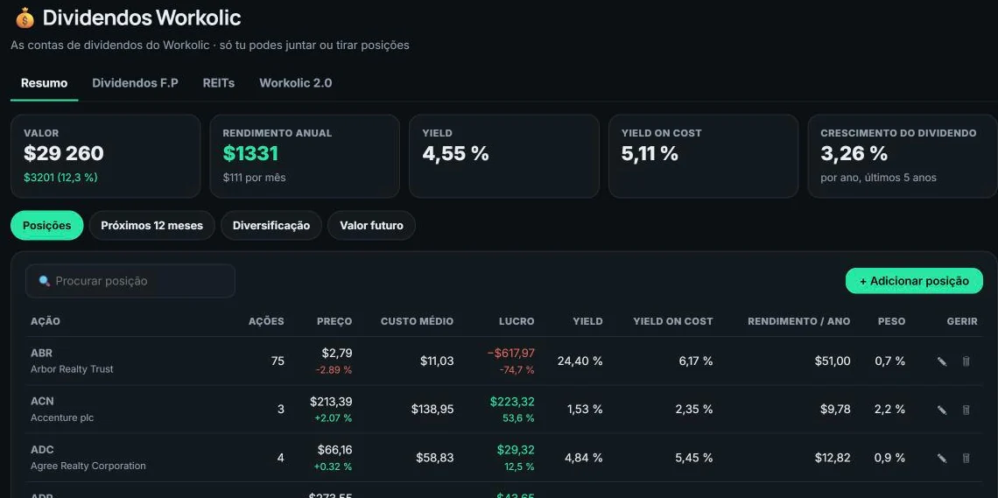The height and width of the screenshot is (498, 998).
Task: Click ADC profit $29,32
Action: (516, 450)
